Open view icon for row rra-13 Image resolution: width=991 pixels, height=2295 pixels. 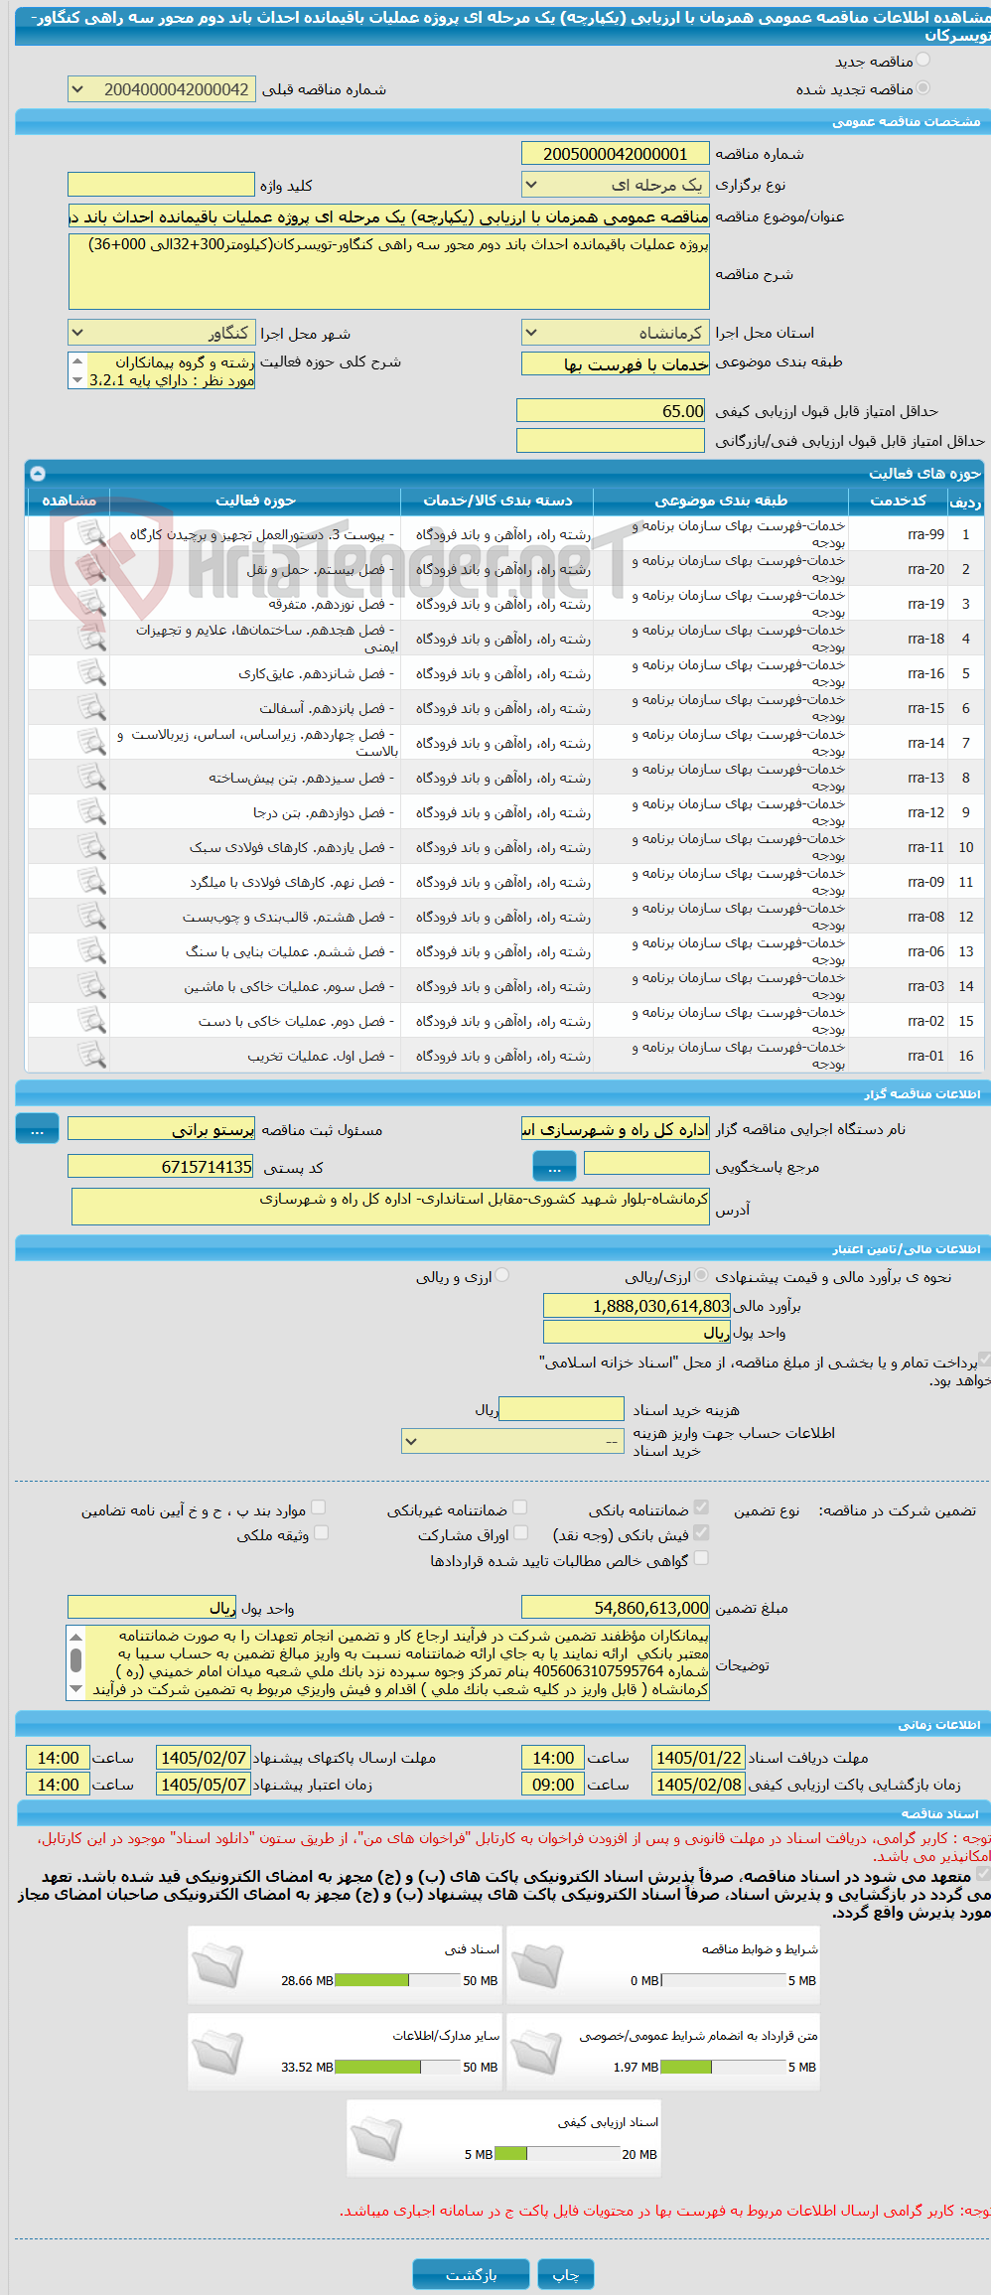coord(91,778)
